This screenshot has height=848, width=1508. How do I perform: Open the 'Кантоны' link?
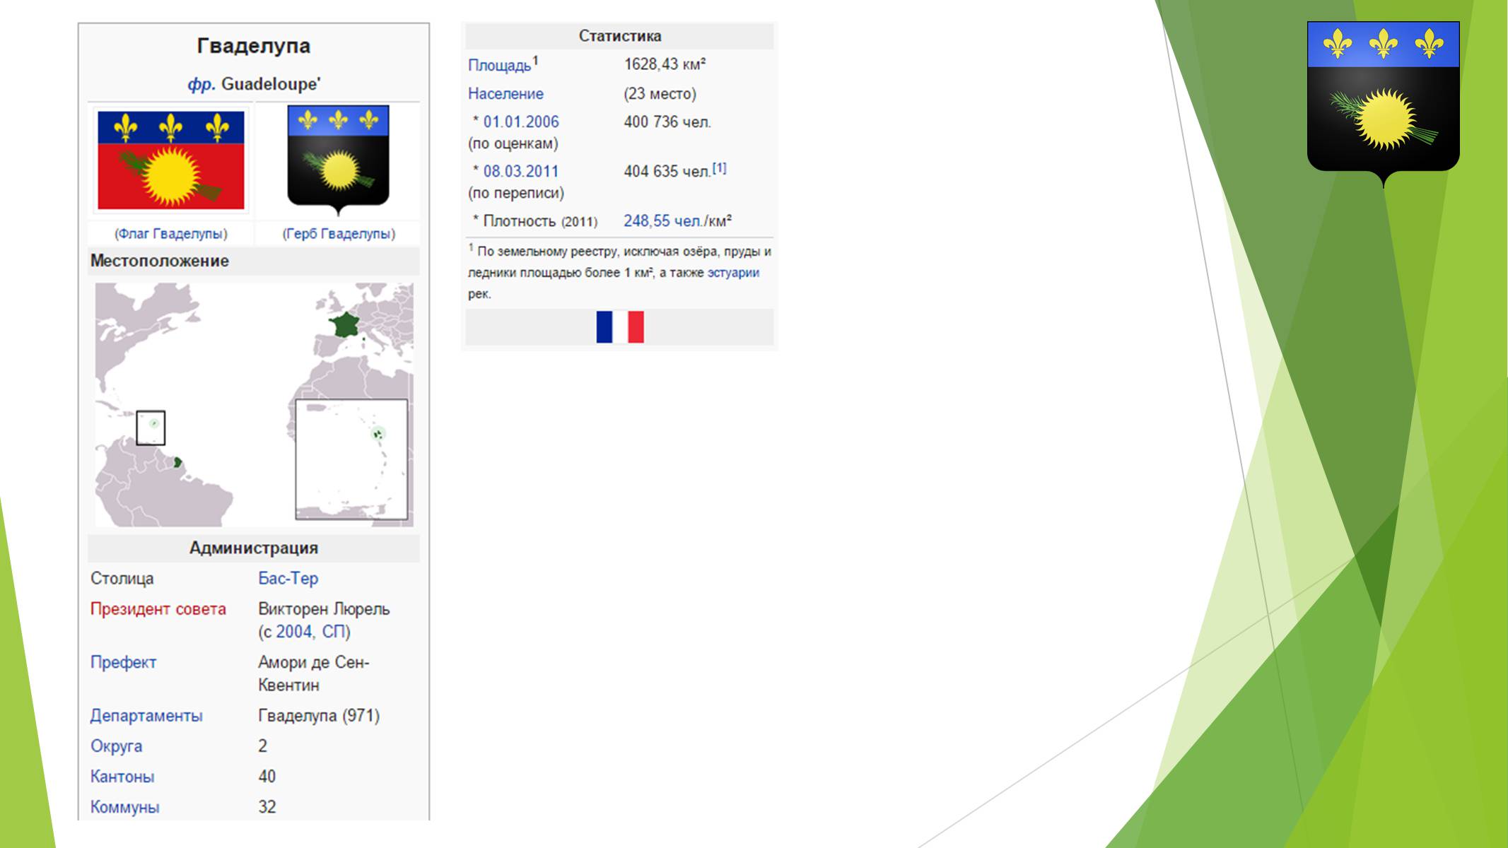[122, 777]
